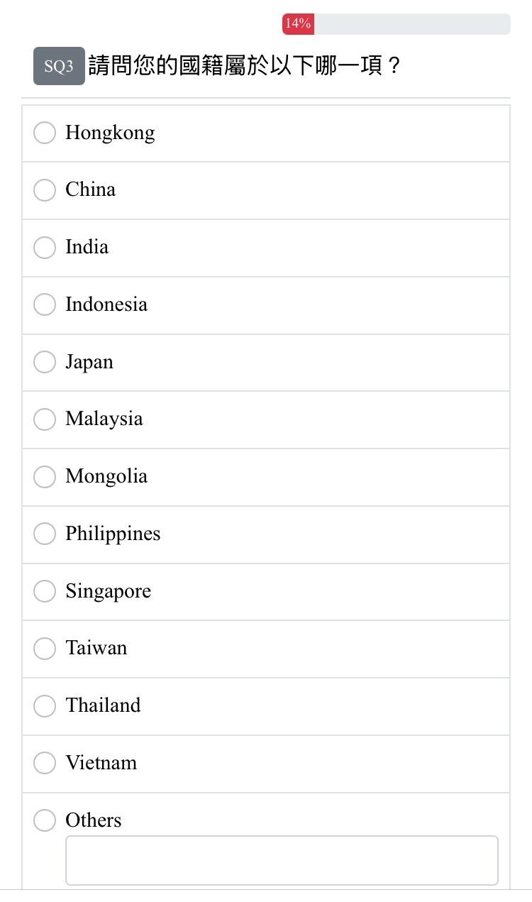This screenshot has width=532, height=902.
Task: Click the SQ3 question badge
Action: (59, 66)
